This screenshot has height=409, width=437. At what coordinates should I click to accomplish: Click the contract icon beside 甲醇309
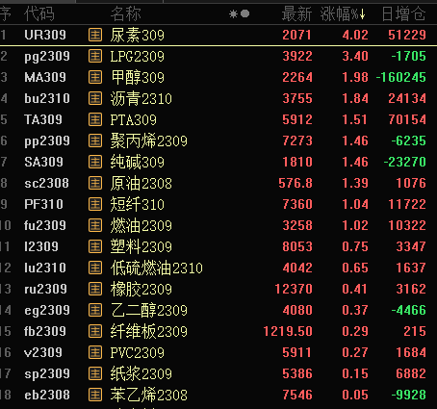click(x=95, y=77)
